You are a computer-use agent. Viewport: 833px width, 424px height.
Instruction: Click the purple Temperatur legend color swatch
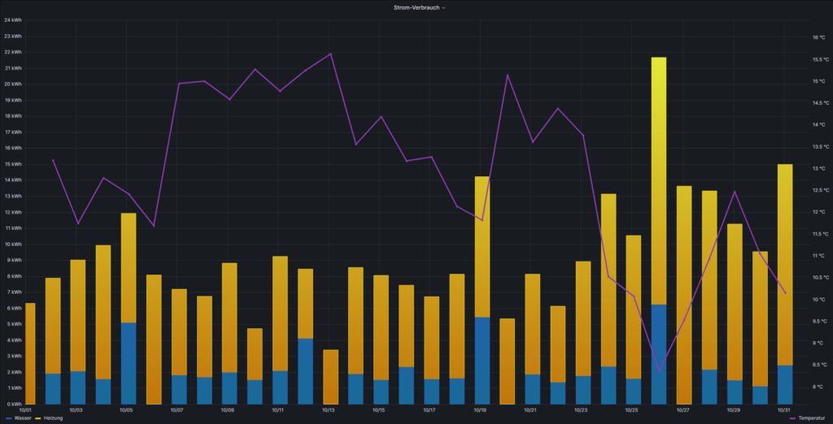coord(792,418)
